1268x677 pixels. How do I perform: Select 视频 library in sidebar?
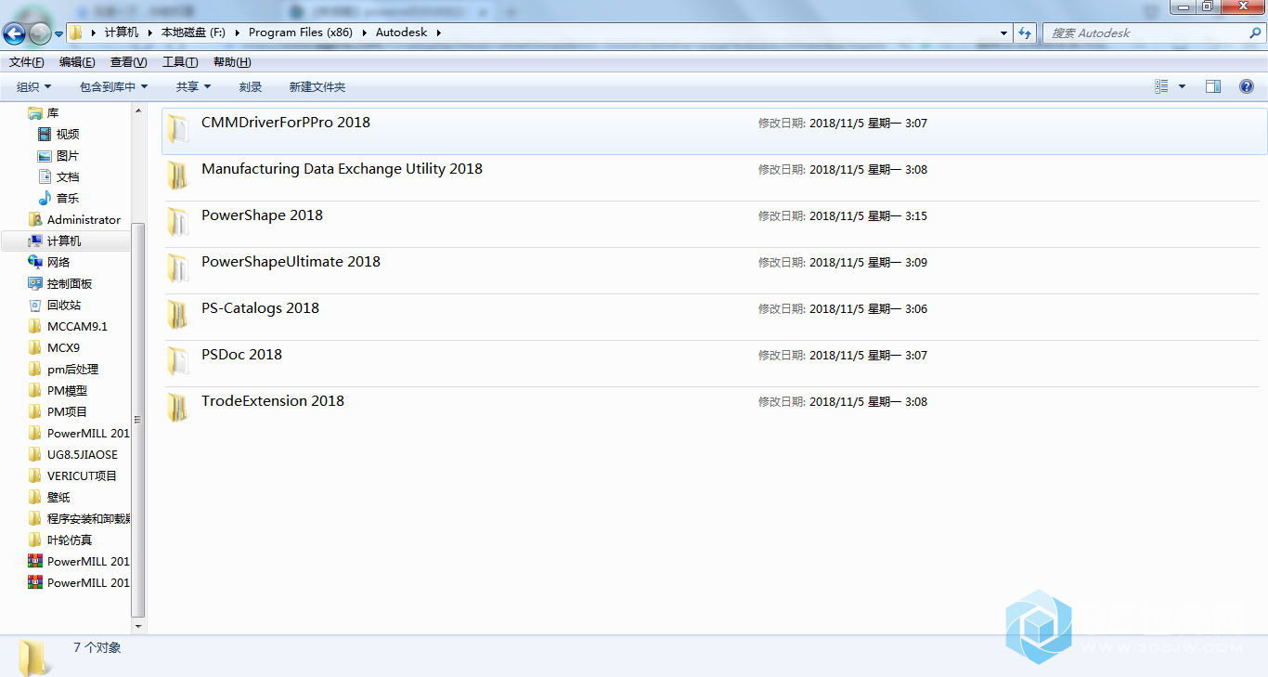pos(68,134)
